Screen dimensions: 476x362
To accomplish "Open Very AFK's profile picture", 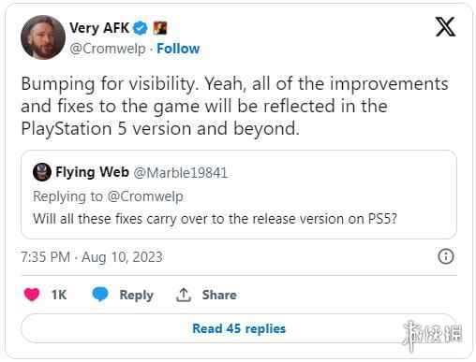I will tap(43, 37).
